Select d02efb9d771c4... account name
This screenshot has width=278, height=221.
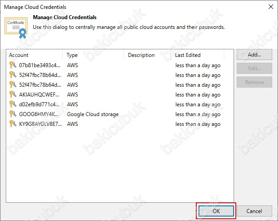pyautogui.click(x=39, y=104)
